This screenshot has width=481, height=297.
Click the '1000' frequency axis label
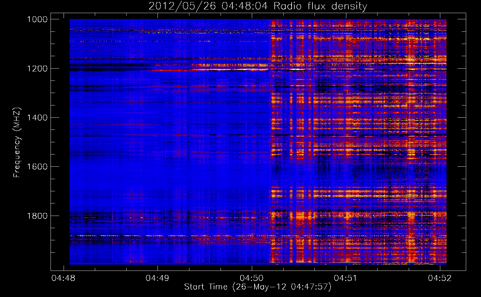pos(37,19)
